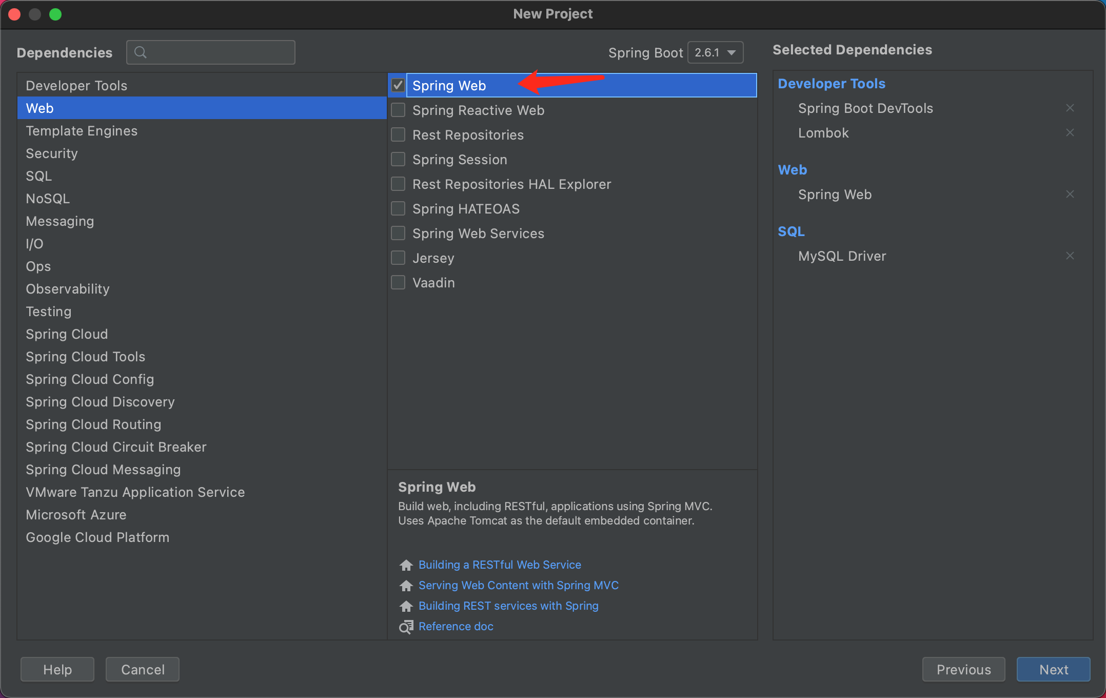Click the Previous button
The height and width of the screenshot is (698, 1106).
pos(963,669)
